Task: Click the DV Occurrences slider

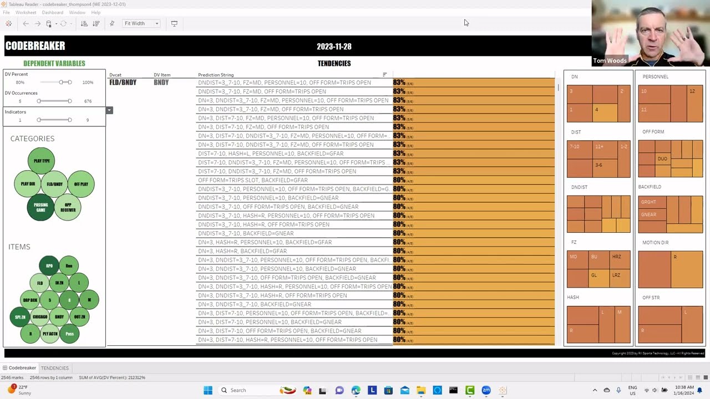Action: coord(54,101)
